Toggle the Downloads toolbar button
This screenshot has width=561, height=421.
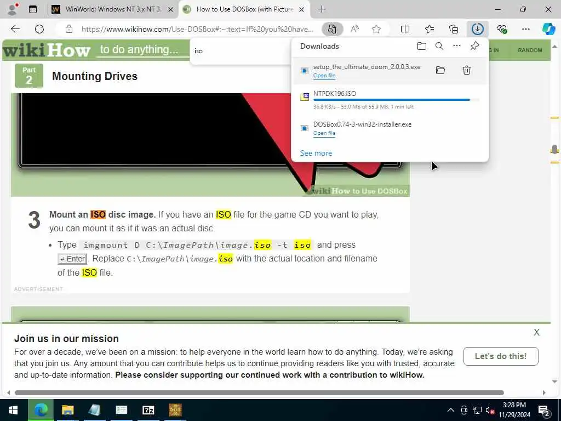tap(478, 29)
